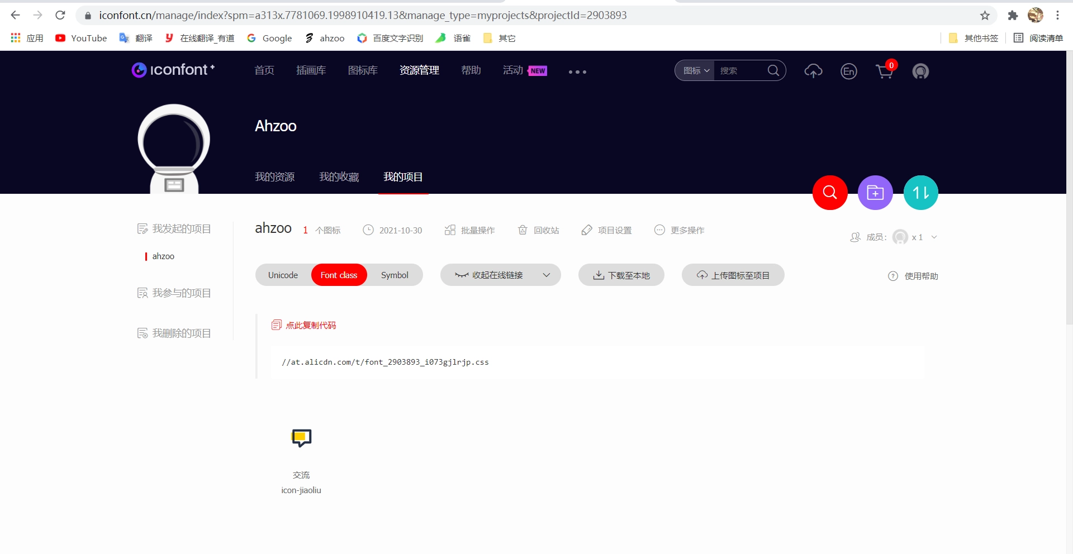The width and height of the screenshot is (1073, 554).
Task: Click the red floating search icon
Action: [829, 193]
